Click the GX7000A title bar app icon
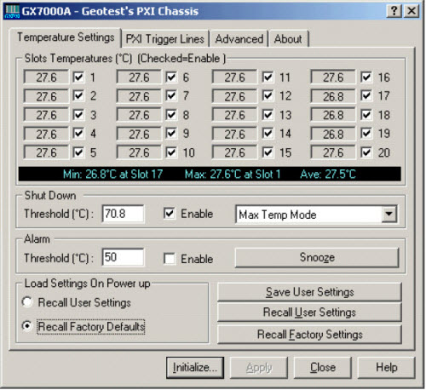426x390 pixels. (x=12, y=11)
